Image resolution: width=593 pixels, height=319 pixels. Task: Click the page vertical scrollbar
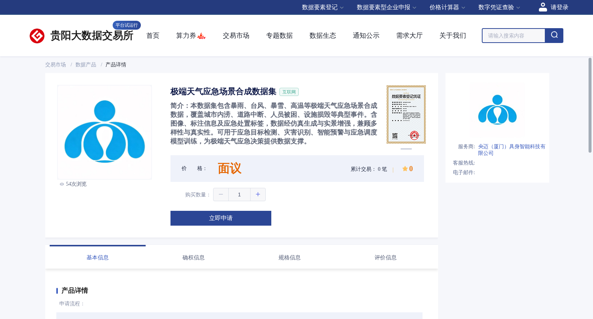[590, 105]
